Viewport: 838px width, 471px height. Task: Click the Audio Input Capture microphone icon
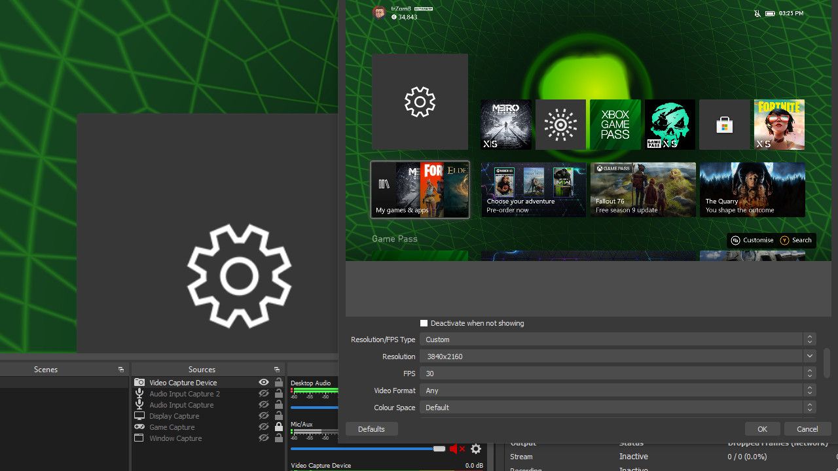click(x=139, y=405)
